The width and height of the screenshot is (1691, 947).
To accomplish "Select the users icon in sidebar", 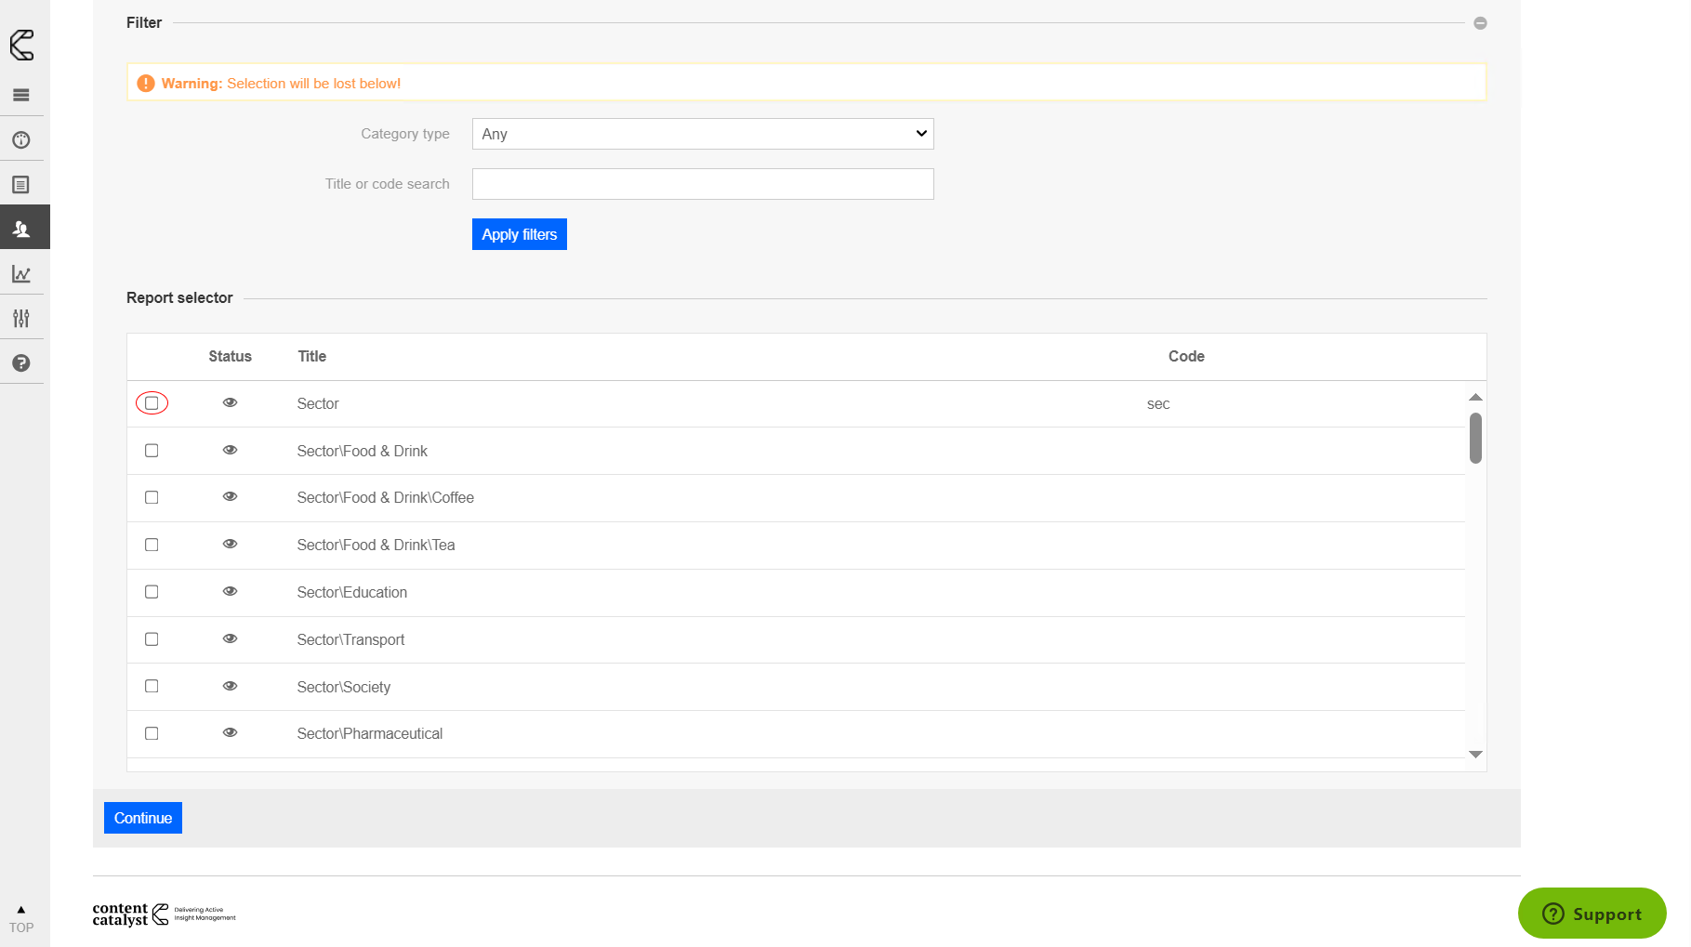I will coord(21,229).
